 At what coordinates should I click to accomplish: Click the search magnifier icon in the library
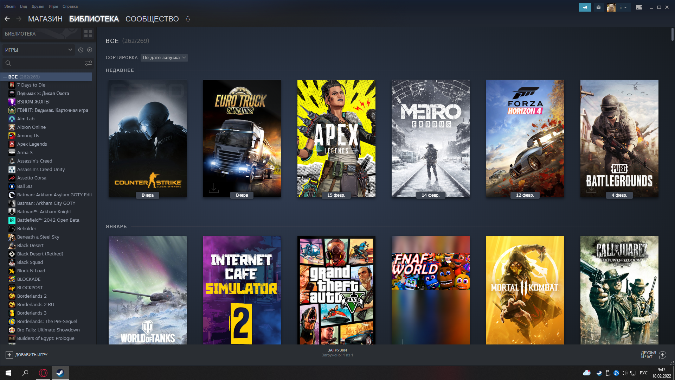pos(8,63)
